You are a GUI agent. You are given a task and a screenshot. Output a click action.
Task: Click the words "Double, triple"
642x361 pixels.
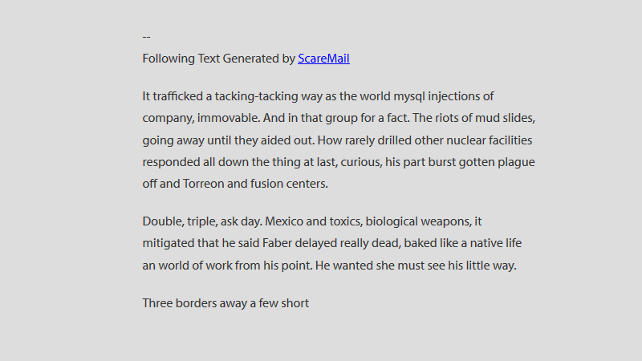(x=180, y=221)
